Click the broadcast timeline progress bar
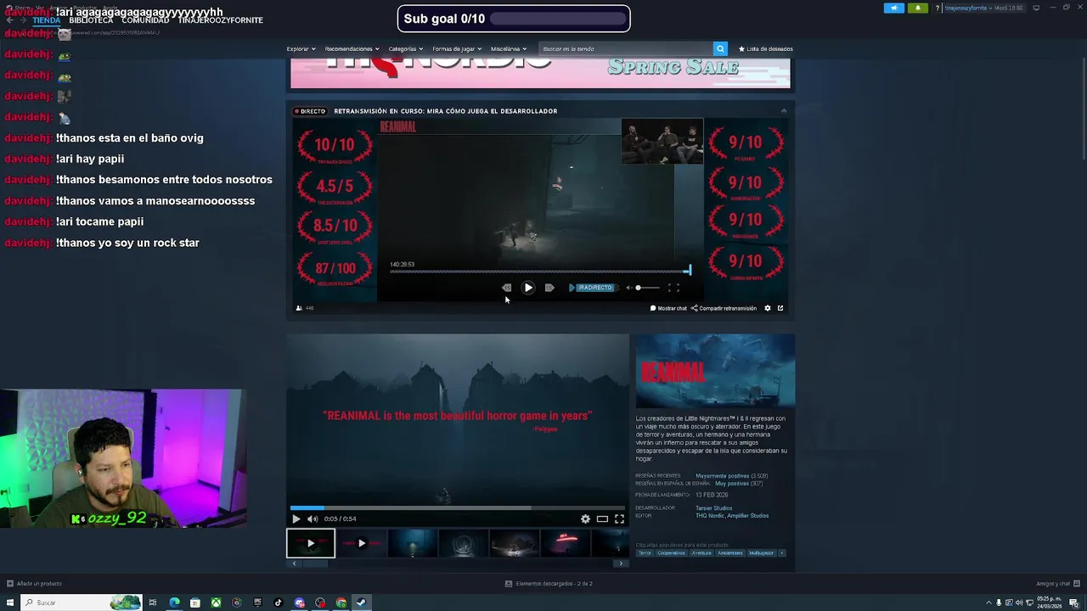 [x=540, y=272]
